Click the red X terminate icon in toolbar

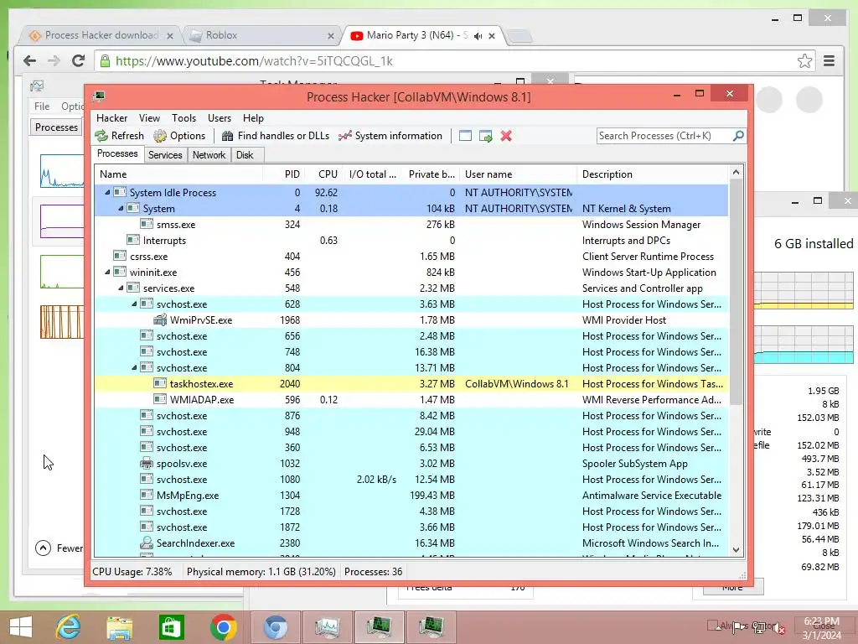point(506,136)
